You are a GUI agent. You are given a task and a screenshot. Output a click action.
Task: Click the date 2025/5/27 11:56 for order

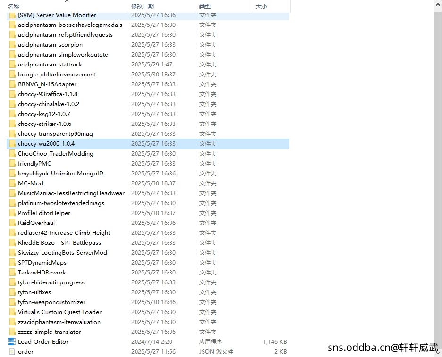tap(153, 352)
